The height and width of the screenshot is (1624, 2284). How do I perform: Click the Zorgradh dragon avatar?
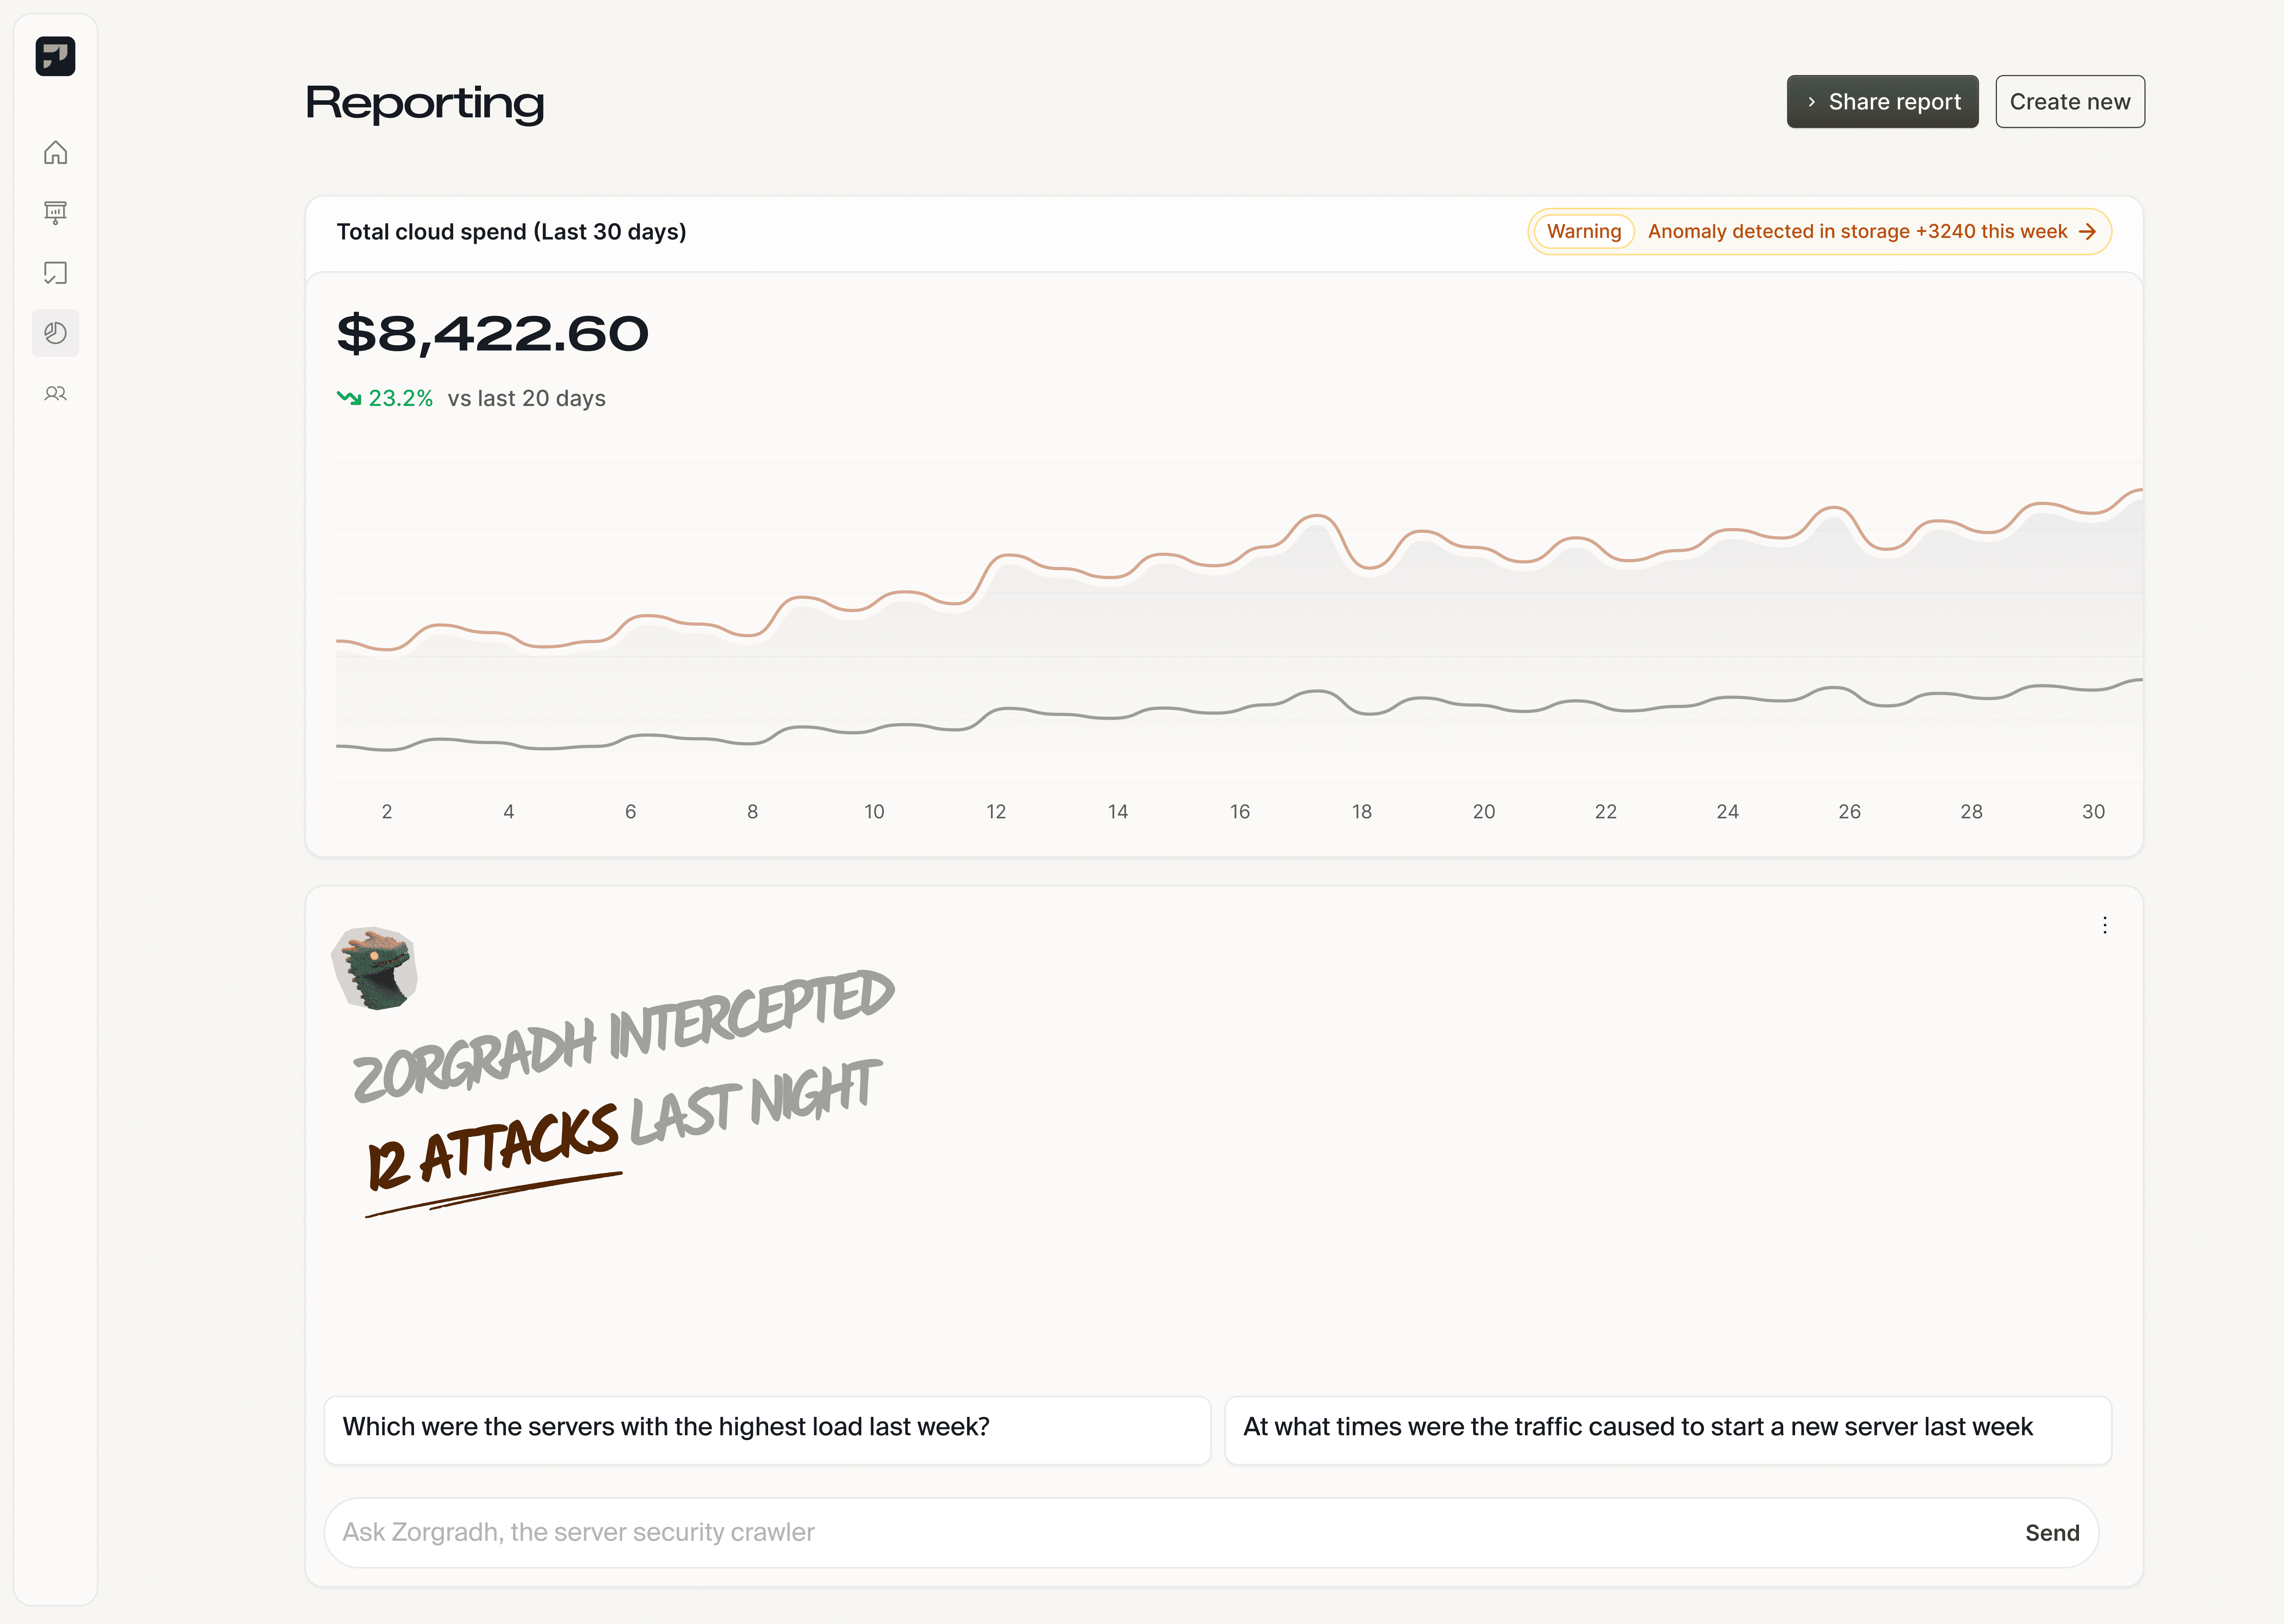click(x=375, y=968)
